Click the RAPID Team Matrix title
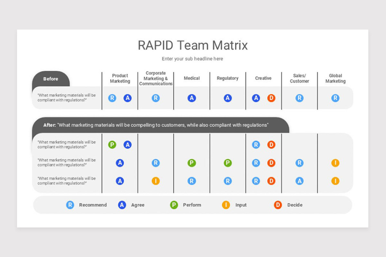The width and height of the screenshot is (386, 257). point(192,45)
